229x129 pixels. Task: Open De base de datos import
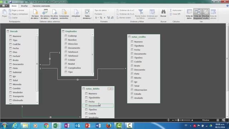click(35, 14)
